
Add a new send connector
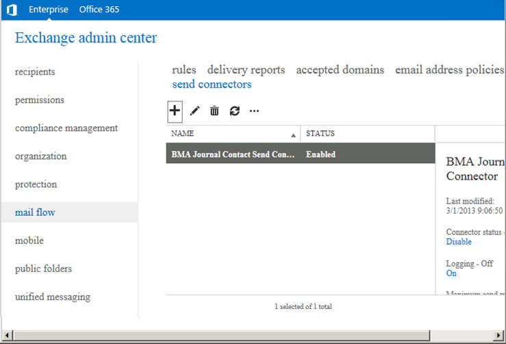175,112
